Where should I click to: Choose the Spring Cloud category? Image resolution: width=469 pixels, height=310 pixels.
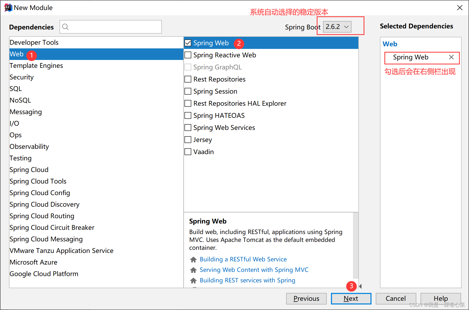coord(96,170)
